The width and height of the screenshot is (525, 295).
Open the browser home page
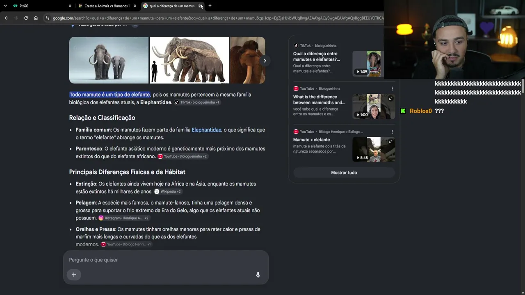click(36, 18)
